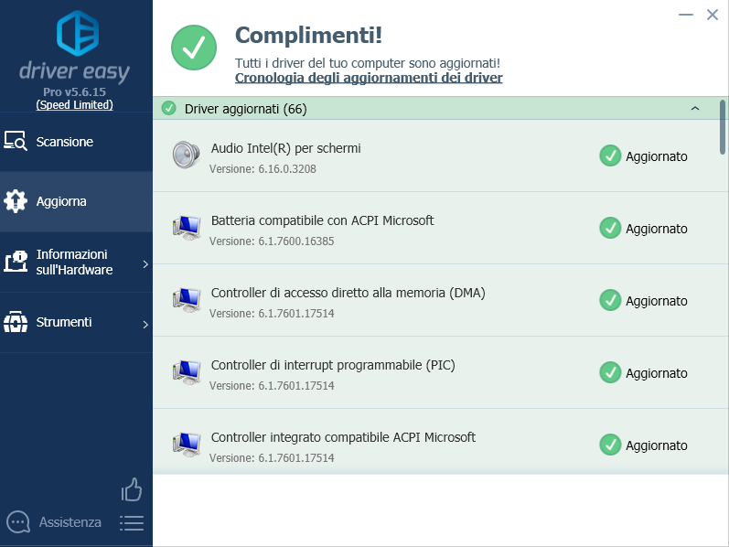The image size is (729, 547).
Task: Click the PIC controller computer icon
Action: (187, 372)
